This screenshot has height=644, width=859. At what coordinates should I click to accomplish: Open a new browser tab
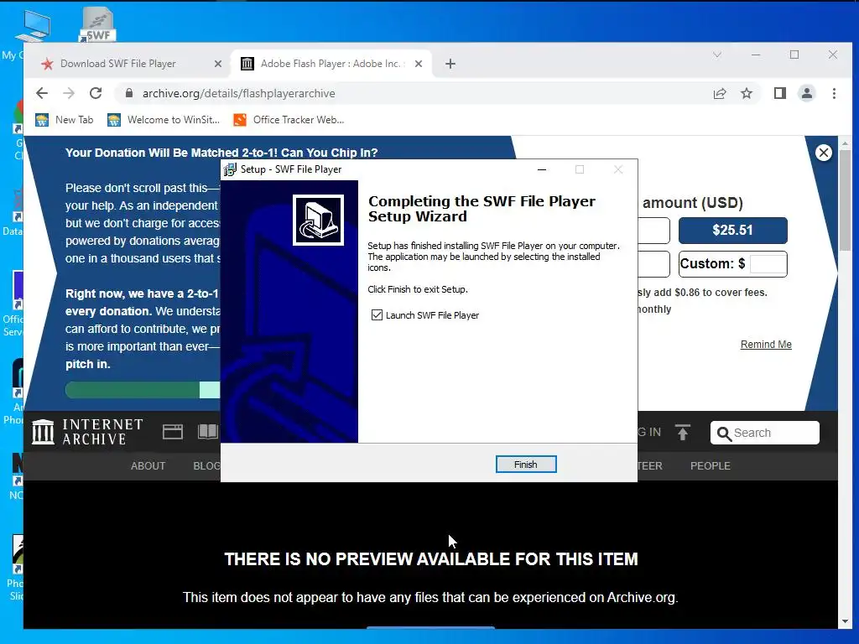[450, 64]
